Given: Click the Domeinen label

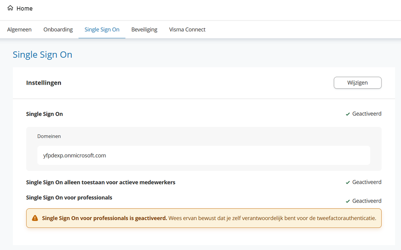Looking at the screenshot, I should point(49,136).
